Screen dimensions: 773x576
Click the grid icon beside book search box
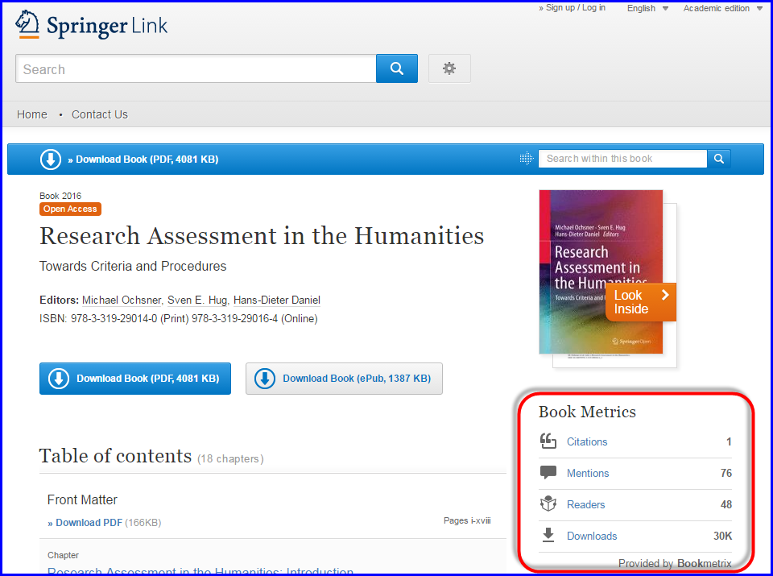[527, 159]
